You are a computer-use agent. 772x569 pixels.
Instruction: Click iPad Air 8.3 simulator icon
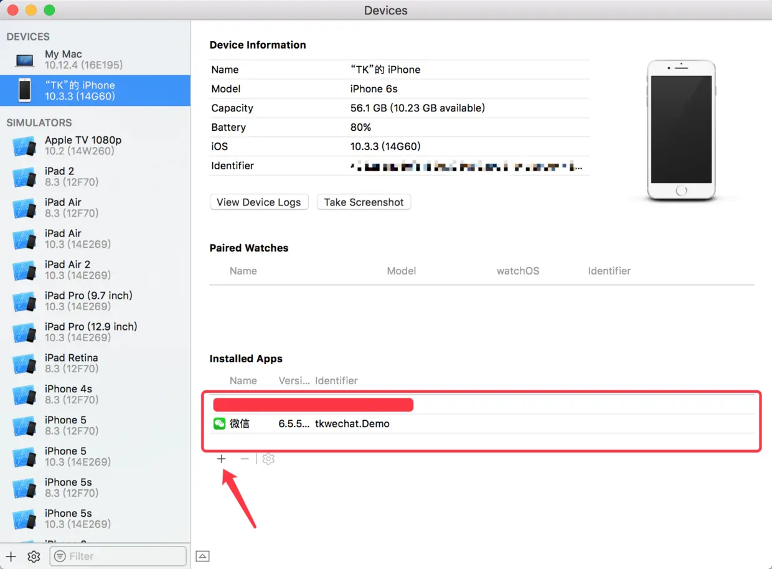[24, 208]
